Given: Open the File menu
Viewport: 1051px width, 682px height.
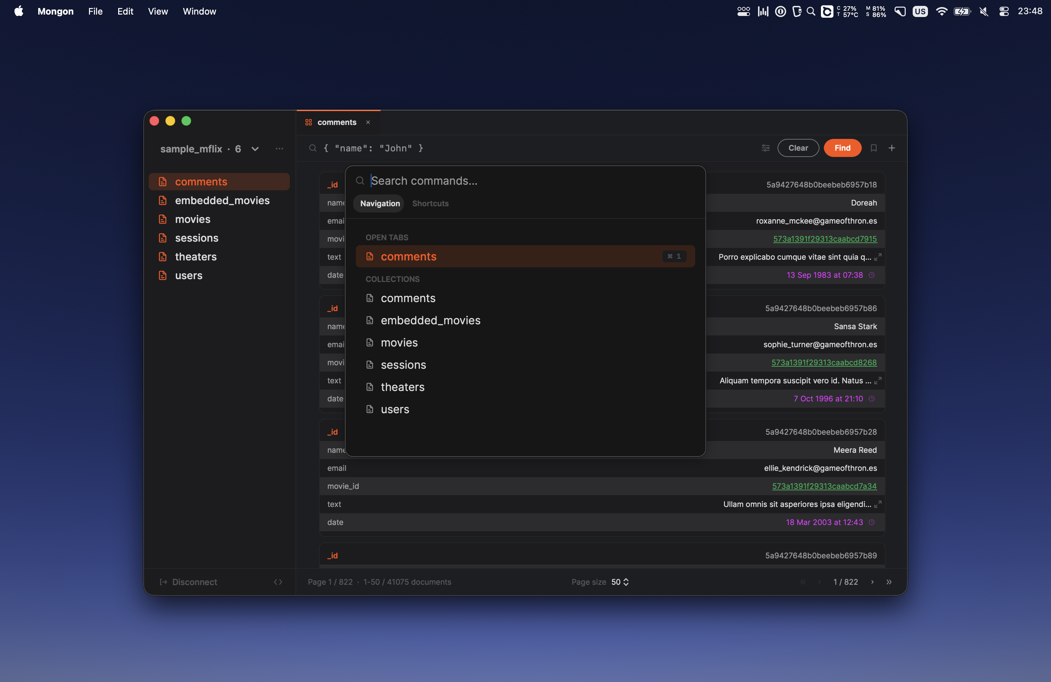Looking at the screenshot, I should pyautogui.click(x=95, y=11).
